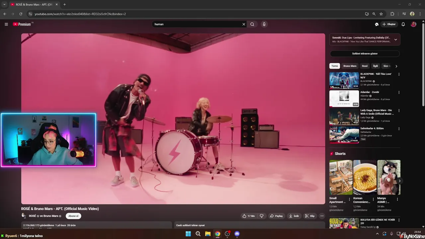Expand the Sonraki playlist panel chevron

395,40
